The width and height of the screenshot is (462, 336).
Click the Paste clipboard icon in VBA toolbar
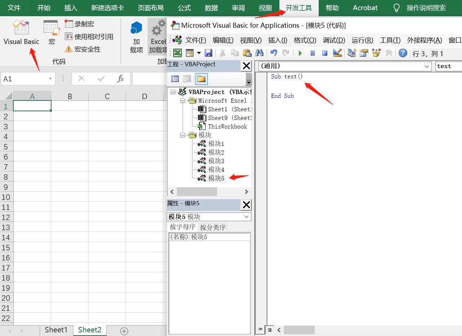coord(247,53)
